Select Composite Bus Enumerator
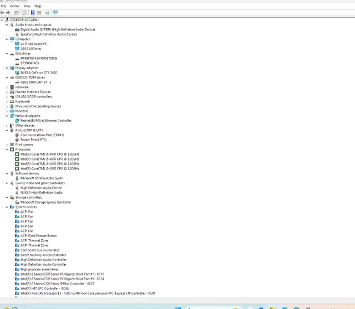 pos(40,250)
